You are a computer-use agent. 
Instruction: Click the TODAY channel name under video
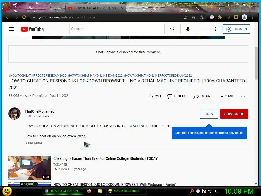(x=58, y=165)
